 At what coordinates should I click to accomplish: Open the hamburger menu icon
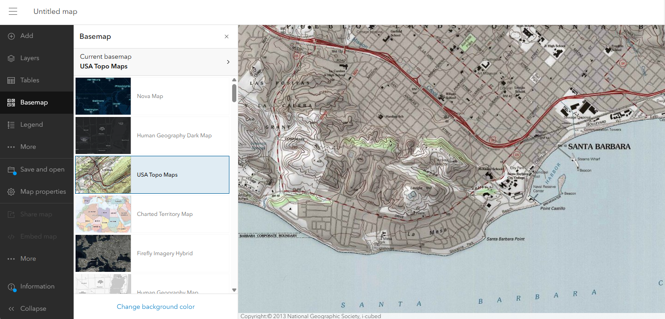13,12
